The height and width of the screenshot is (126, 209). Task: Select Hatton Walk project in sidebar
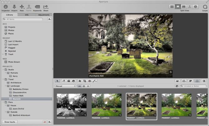(19, 95)
